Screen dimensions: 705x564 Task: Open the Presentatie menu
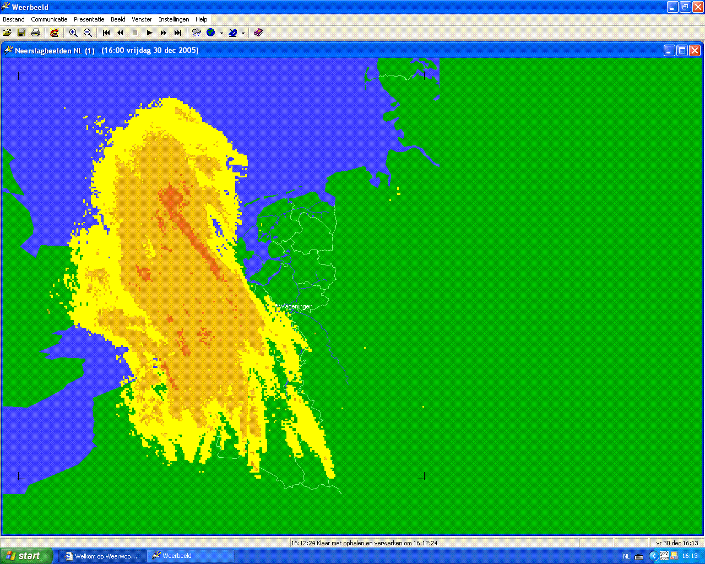click(x=89, y=19)
